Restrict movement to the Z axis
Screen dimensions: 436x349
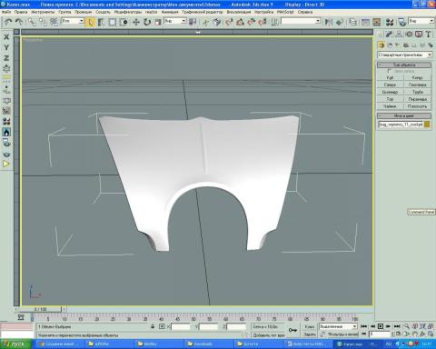(6, 58)
